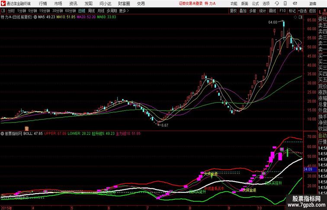Click the diamond icon in the chart's corner
This screenshot has width=327, height=210.
[295, 17]
